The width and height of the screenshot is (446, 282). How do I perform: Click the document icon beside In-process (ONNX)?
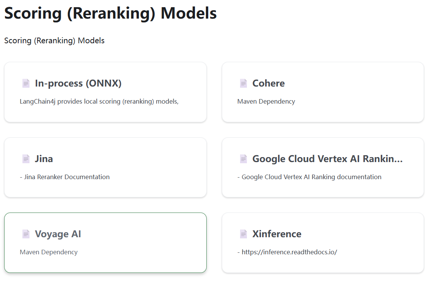(x=26, y=83)
